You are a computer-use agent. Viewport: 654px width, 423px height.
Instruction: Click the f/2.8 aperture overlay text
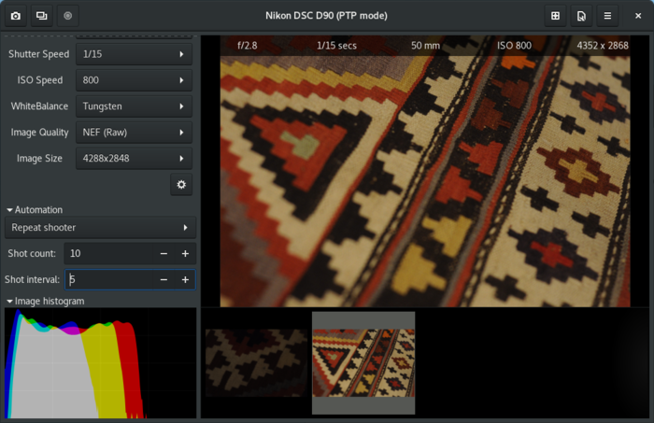coord(248,46)
